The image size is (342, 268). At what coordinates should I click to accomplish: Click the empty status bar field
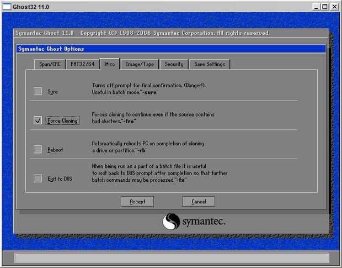tap(172, 258)
